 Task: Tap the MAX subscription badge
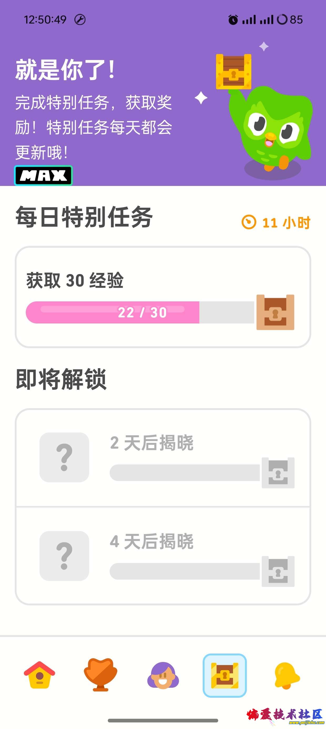43,175
